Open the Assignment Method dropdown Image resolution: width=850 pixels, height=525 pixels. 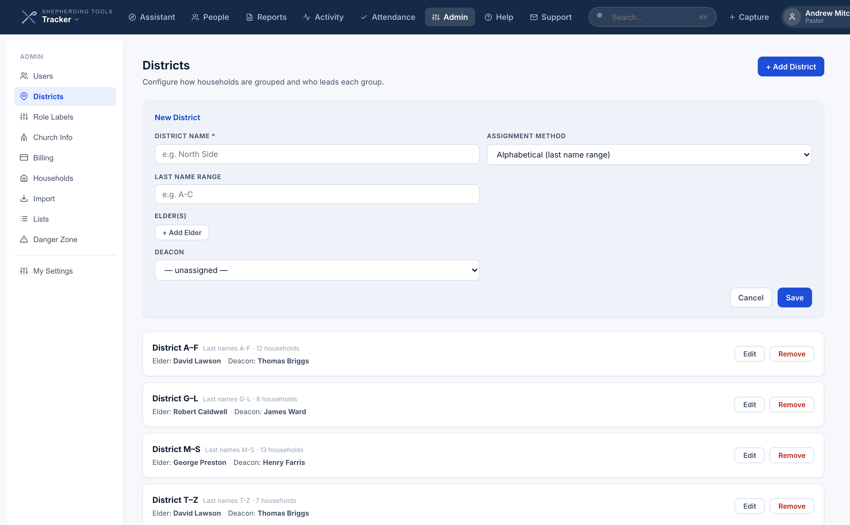tap(649, 155)
